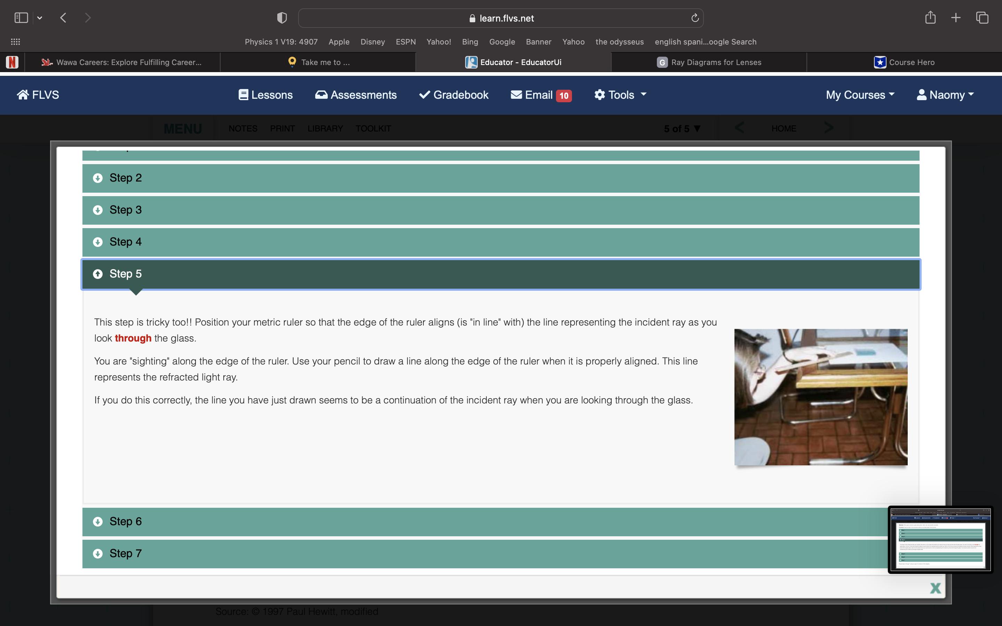
Task: Open the pinned Netflix tab
Action: (12, 62)
